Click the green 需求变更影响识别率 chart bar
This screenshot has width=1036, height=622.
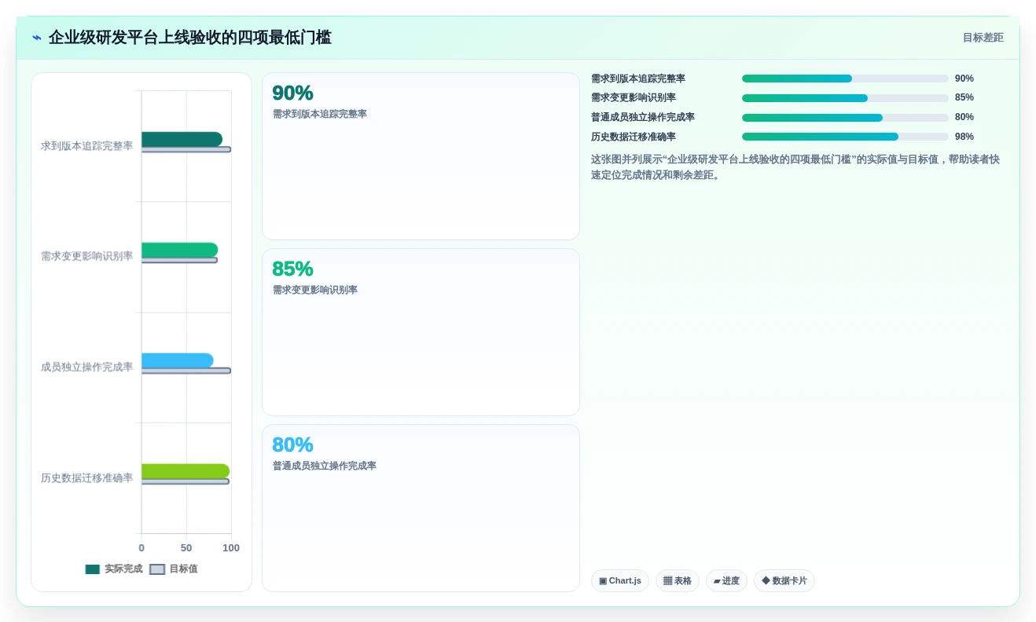click(179, 250)
